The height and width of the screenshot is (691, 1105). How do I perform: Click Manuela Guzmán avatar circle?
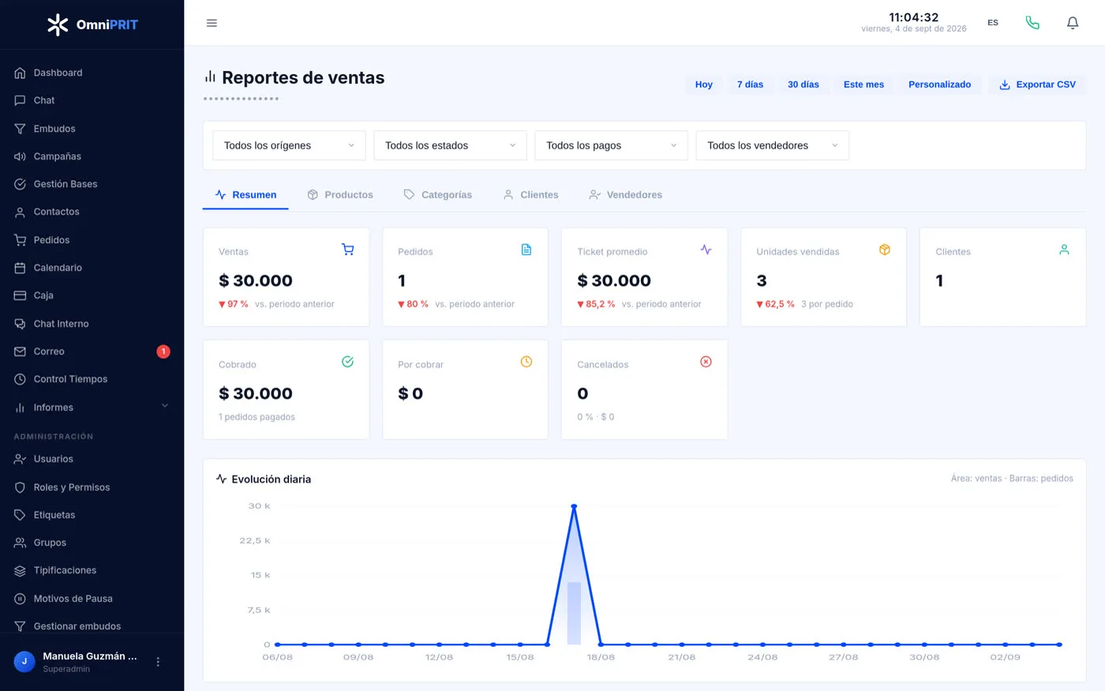pyautogui.click(x=24, y=662)
